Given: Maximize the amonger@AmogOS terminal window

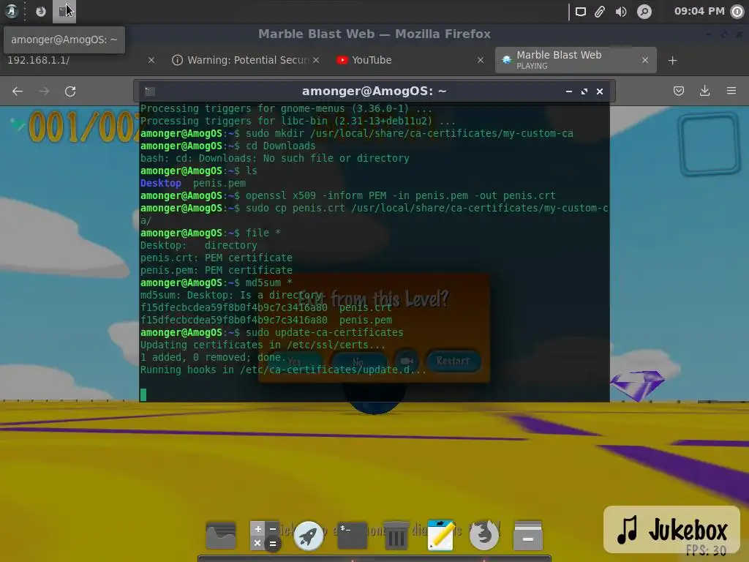Looking at the screenshot, I should point(584,91).
